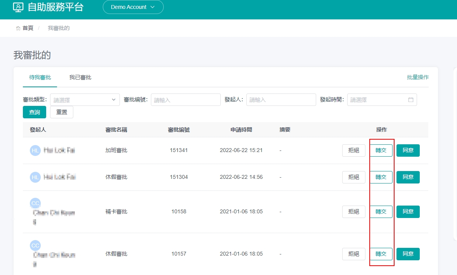Click the 批量操作 link
Screen dimensions: 457x275
pyautogui.click(x=417, y=77)
